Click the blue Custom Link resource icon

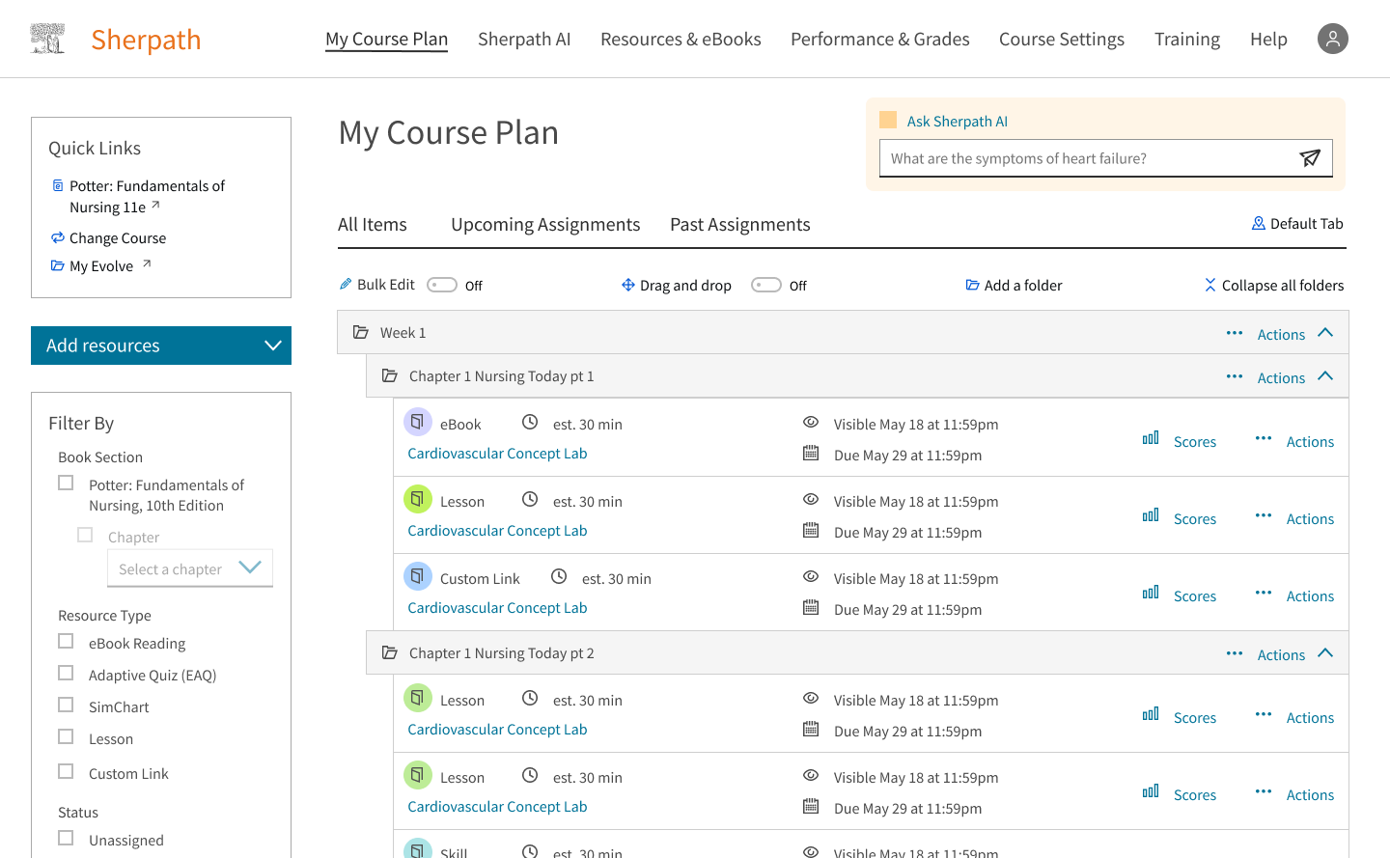coord(418,576)
